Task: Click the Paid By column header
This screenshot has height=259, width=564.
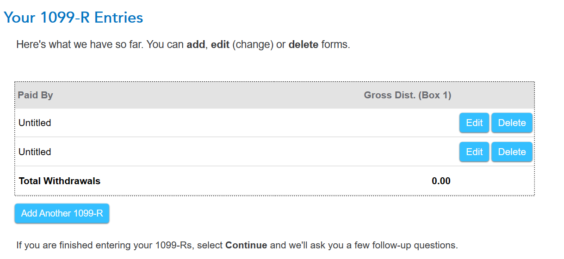Action: [x=36, y=95]
